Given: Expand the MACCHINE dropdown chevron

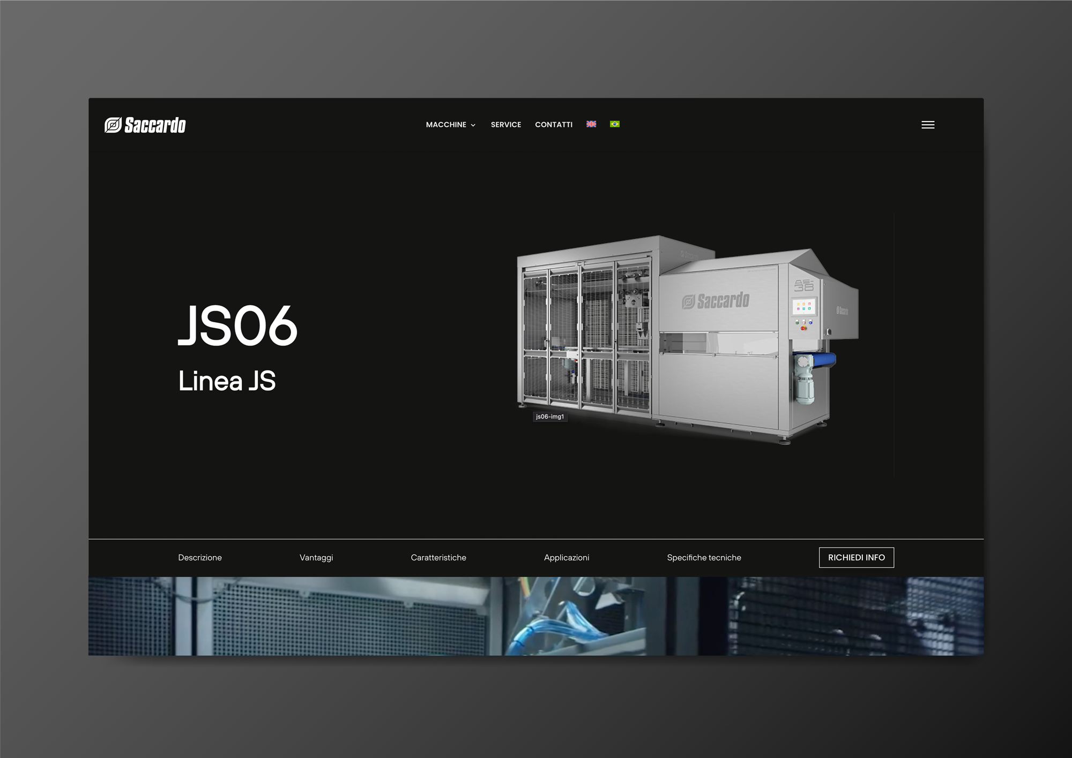Looking at the screenshot, I should tap(473, 125).
